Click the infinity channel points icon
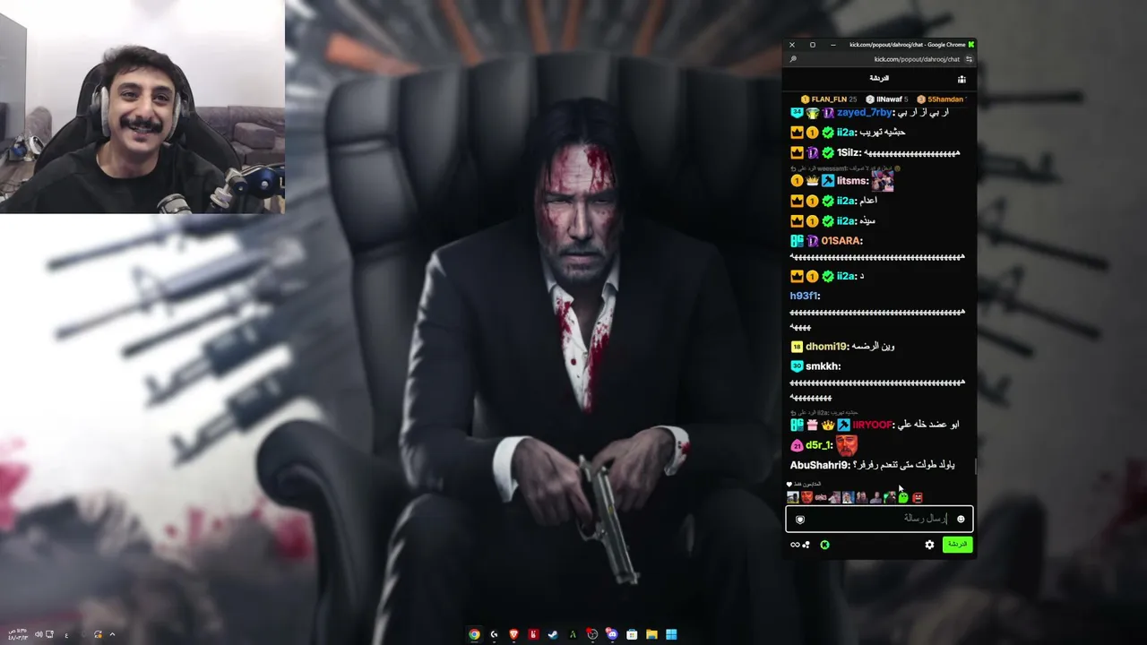 point(795,545)
